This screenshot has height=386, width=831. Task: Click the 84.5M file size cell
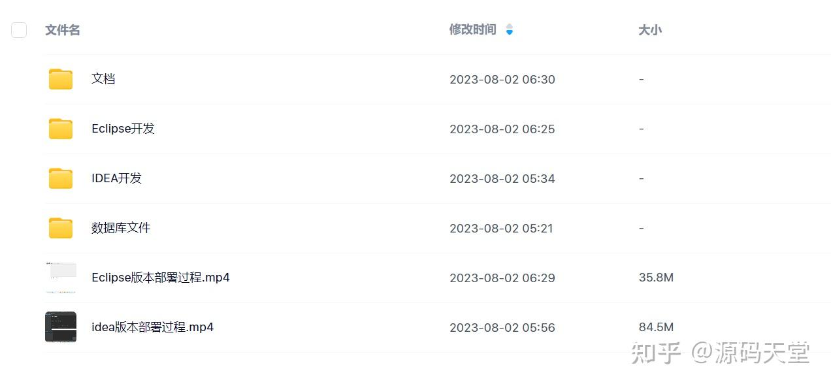click(x=656, y=327)
